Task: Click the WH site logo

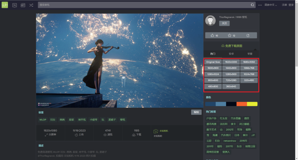Action: pos(5,5)
